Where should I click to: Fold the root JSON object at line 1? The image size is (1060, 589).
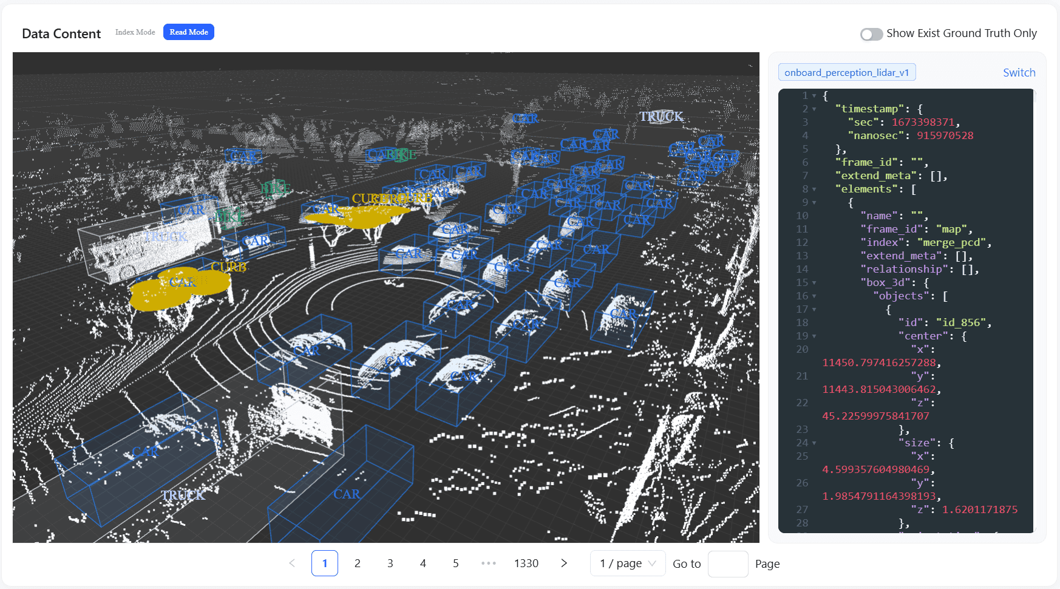click(x=814, y=96)
